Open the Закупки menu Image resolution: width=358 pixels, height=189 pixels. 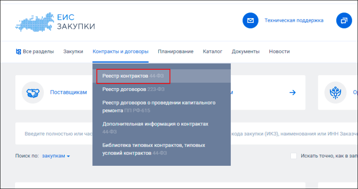tap(73, 52)
